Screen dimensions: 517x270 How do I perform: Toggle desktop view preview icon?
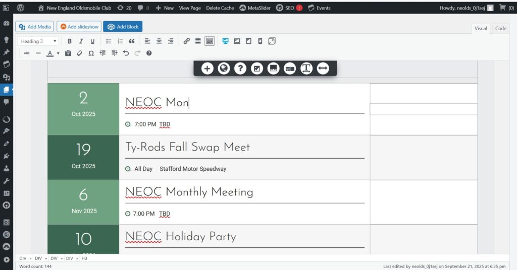pyautogui.click(x=225, y=41)
